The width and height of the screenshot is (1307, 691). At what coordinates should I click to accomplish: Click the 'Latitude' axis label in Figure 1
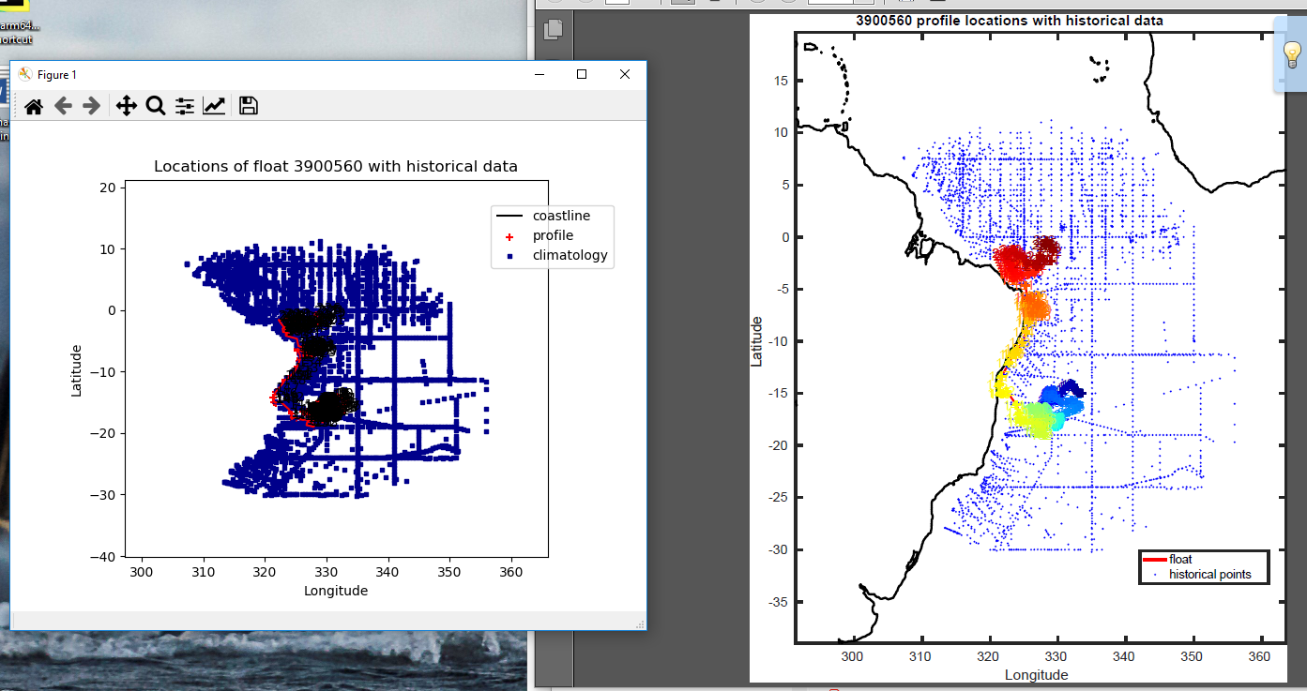77,369
